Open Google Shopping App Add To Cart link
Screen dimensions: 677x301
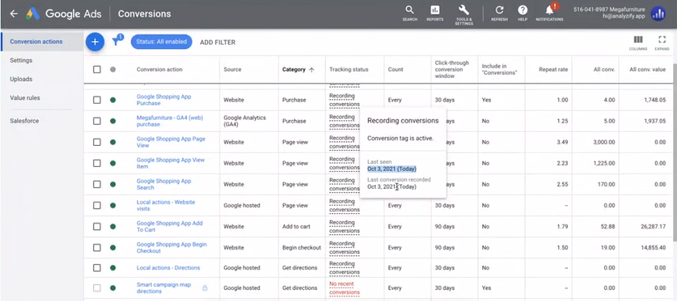[169, 226]
